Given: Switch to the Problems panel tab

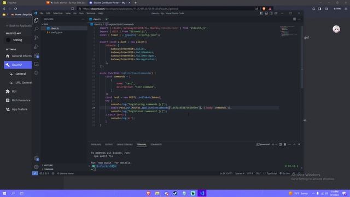Looking at the screenshot, I should coord(96,144).
